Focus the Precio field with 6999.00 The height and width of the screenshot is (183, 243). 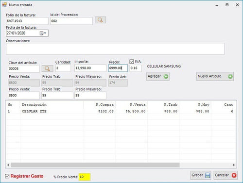118,68
